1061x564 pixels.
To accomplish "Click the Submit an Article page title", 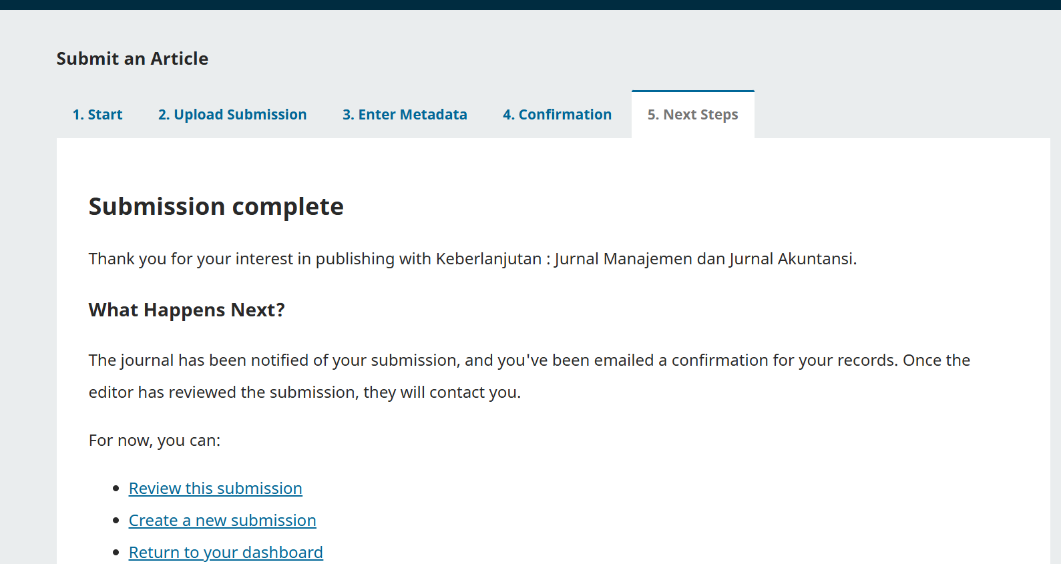I will click(132, 59).
